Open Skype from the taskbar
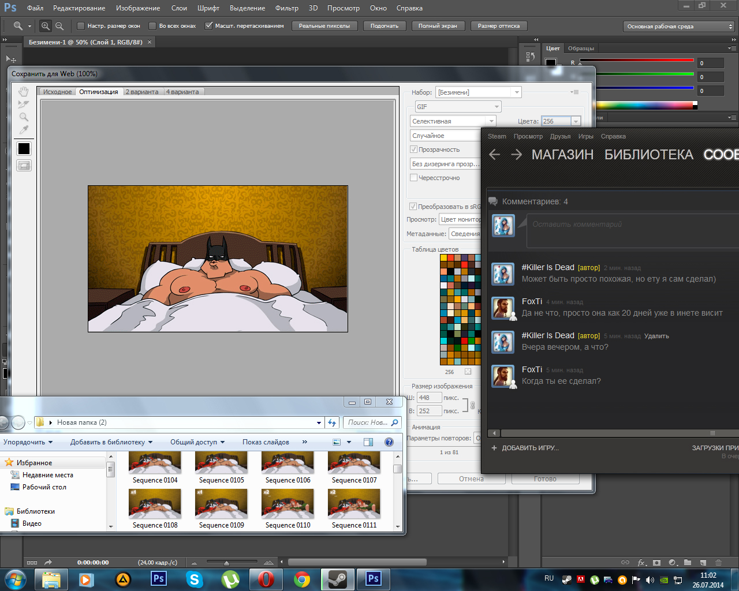 [195, 579]
